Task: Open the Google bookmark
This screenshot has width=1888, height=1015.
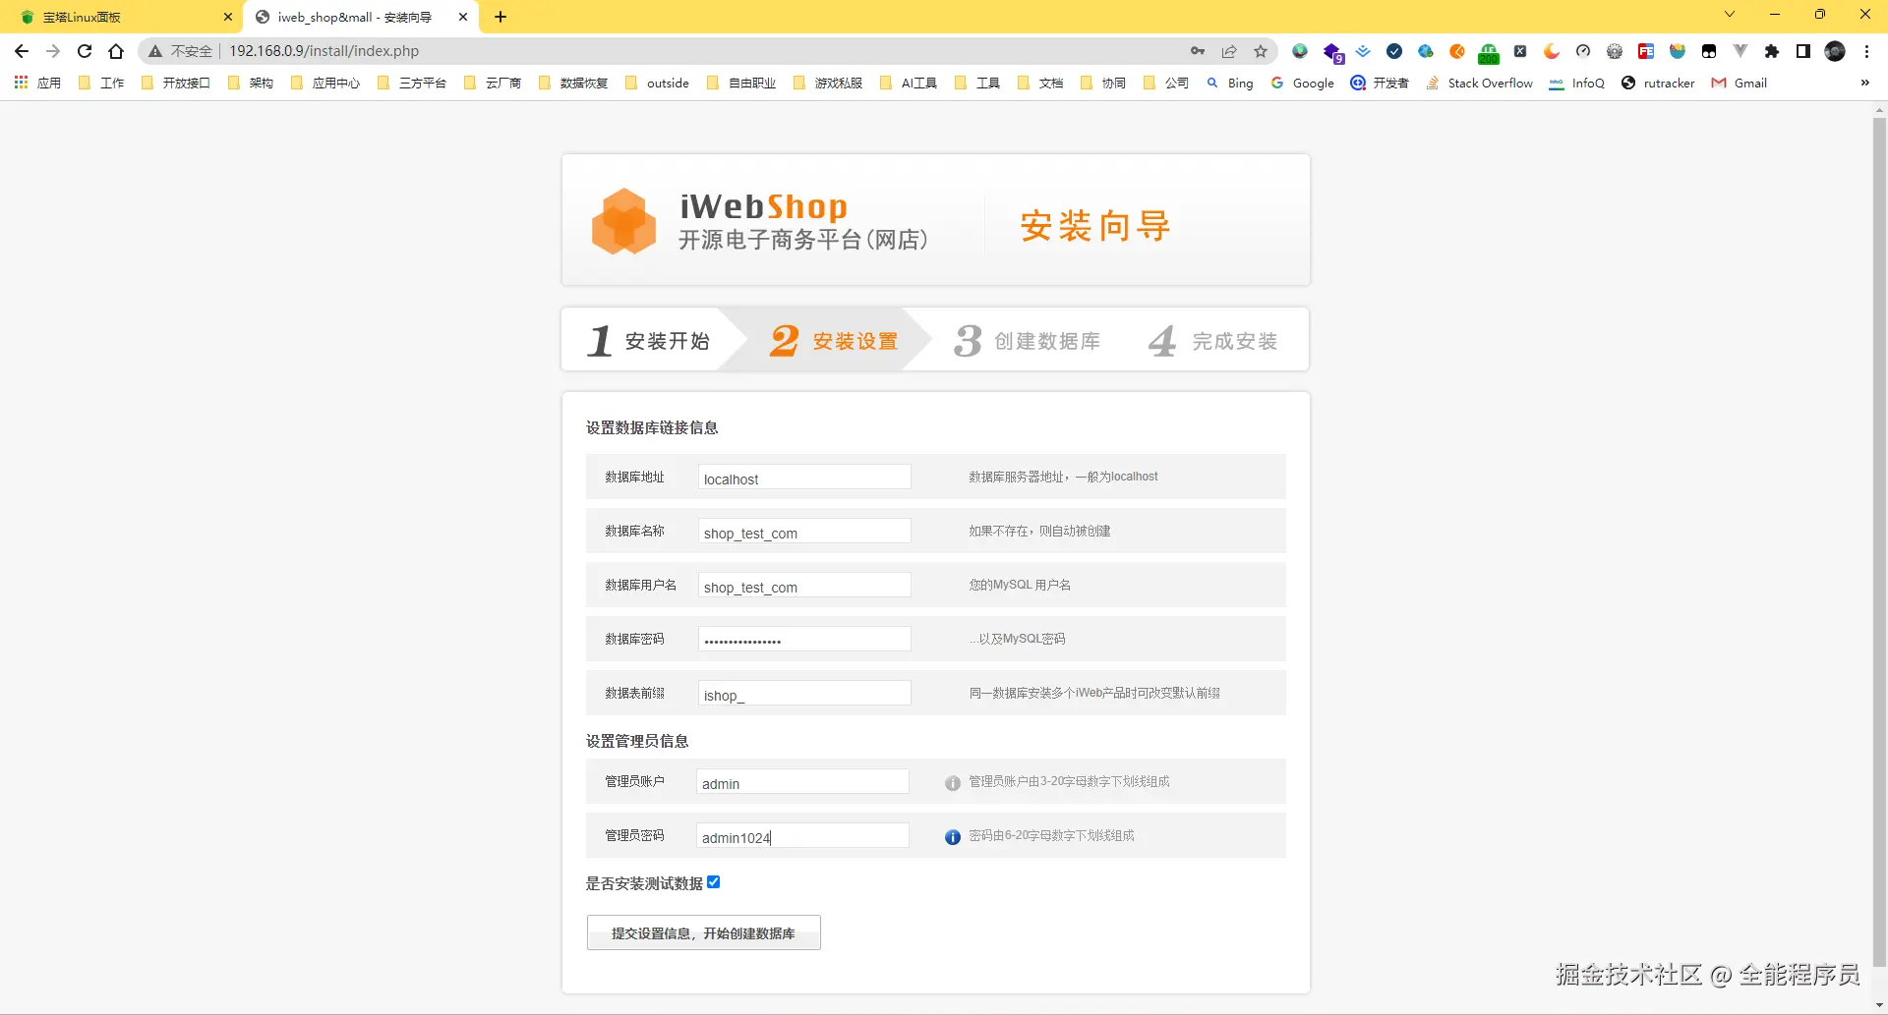Action: click(x=1302, y=84)
